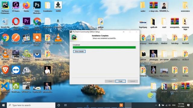Select the python file icon above the installer

pos(100,23)
